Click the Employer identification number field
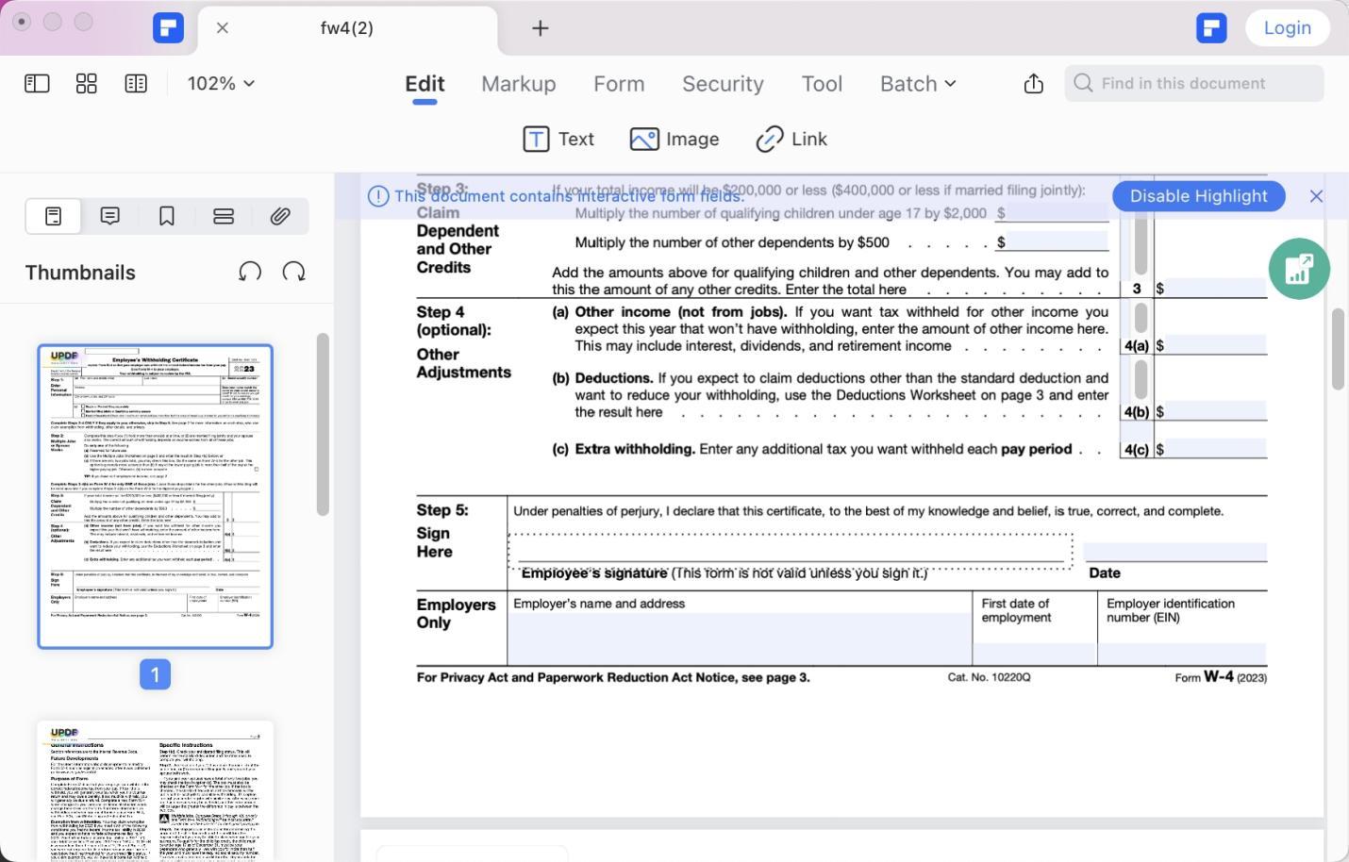The height and width of the screenshot is (862, 1349). coord(1183,654)
